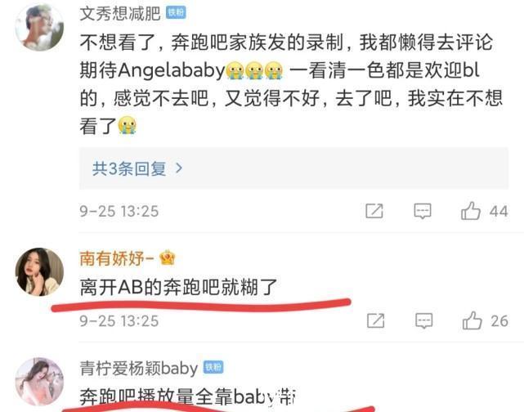Image resolution: width=524 pixels, height=412 pixels.
Task: Tap the 铁粉 badge beside 青柠爱杨颖baby
Action: click(x=213, y=367)
